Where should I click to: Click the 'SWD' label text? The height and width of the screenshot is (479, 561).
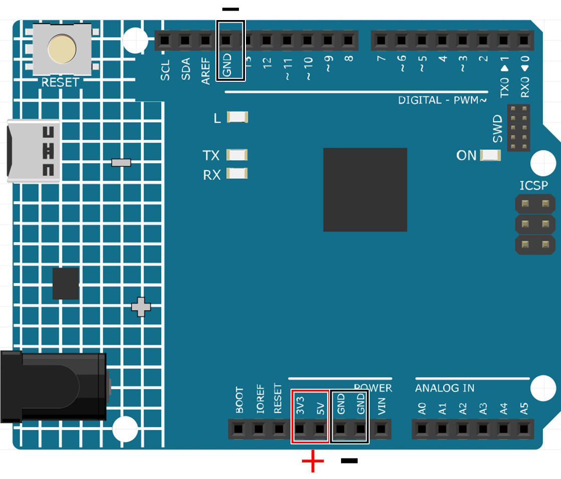(498, 128)
